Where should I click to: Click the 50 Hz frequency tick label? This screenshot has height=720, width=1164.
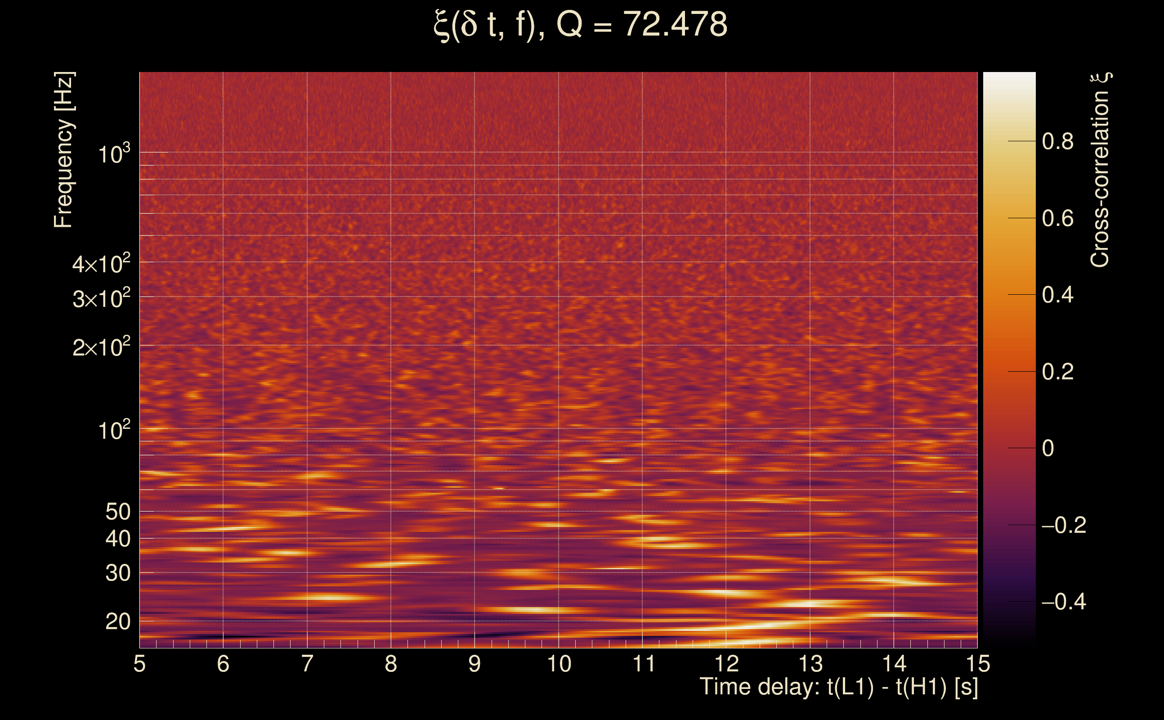coord(117,512)
